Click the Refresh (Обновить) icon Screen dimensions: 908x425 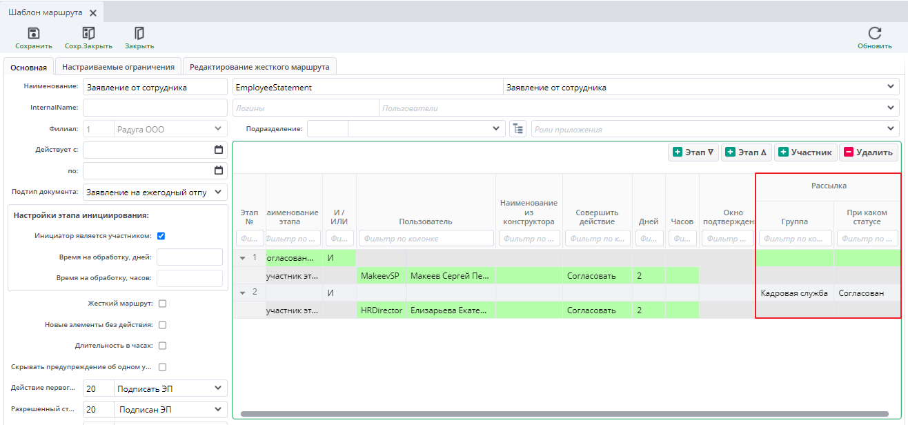(x=874, y=34)
